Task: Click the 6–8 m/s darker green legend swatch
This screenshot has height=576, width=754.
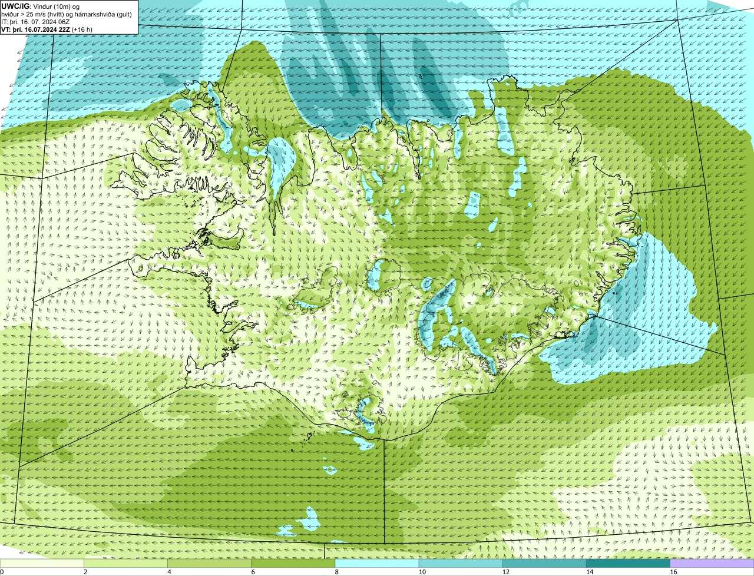Action: (x=293, y=563)
